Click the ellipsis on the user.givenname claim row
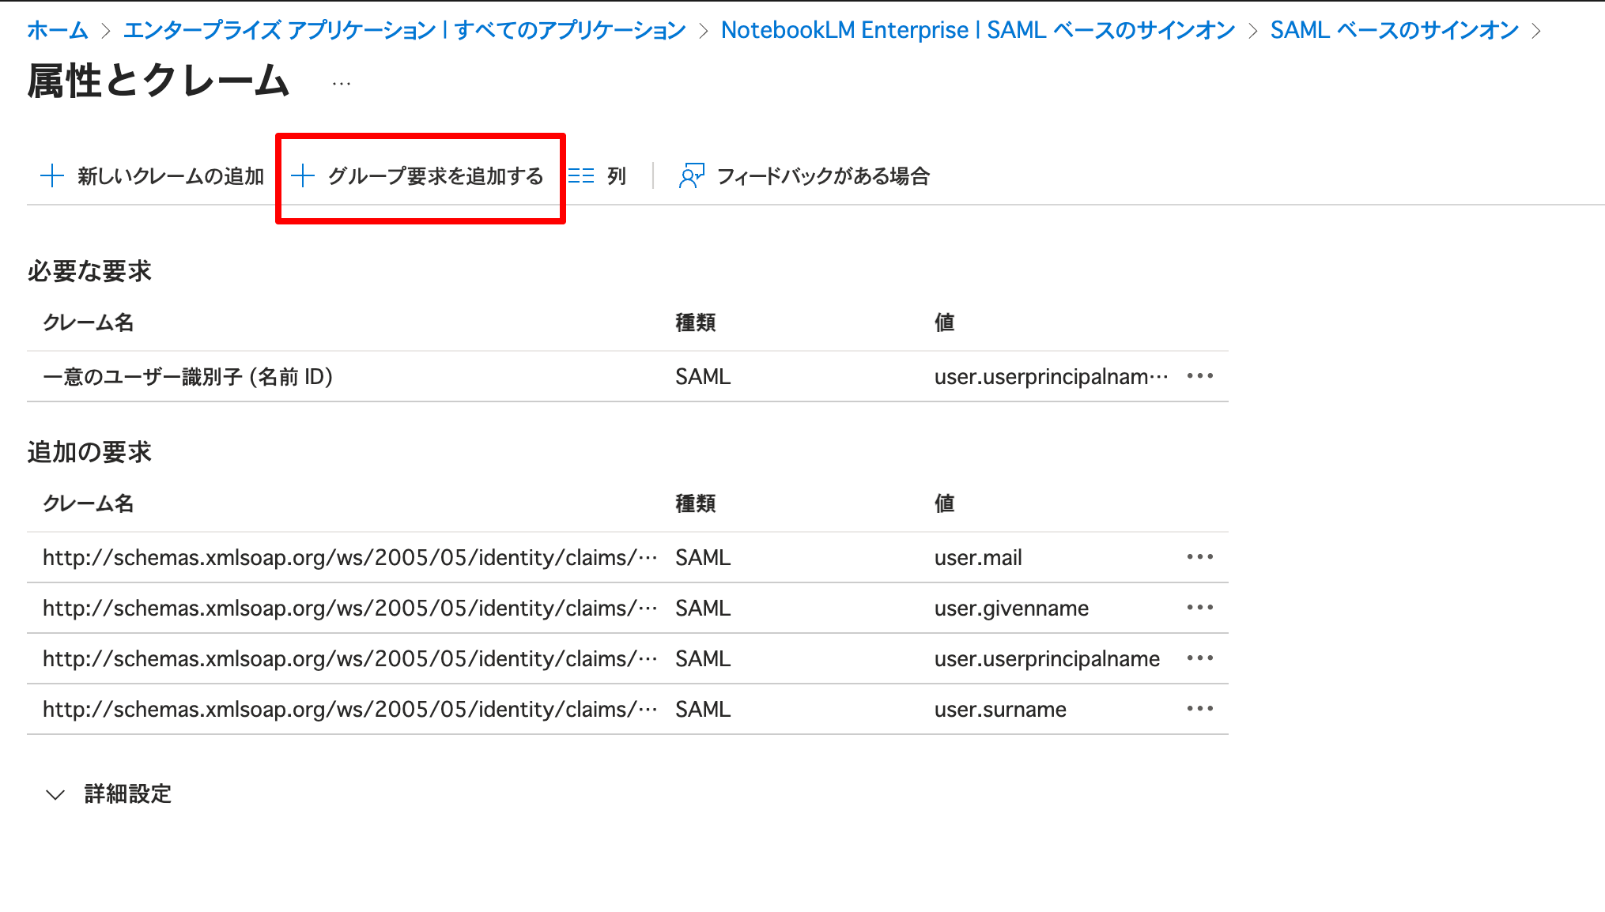Image resolution: width=1605 pixels, height=912 pixels. point(1200,608)
